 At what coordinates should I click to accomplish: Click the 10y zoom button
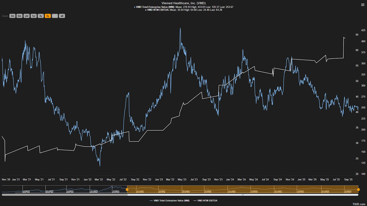[x=55, y=16]
